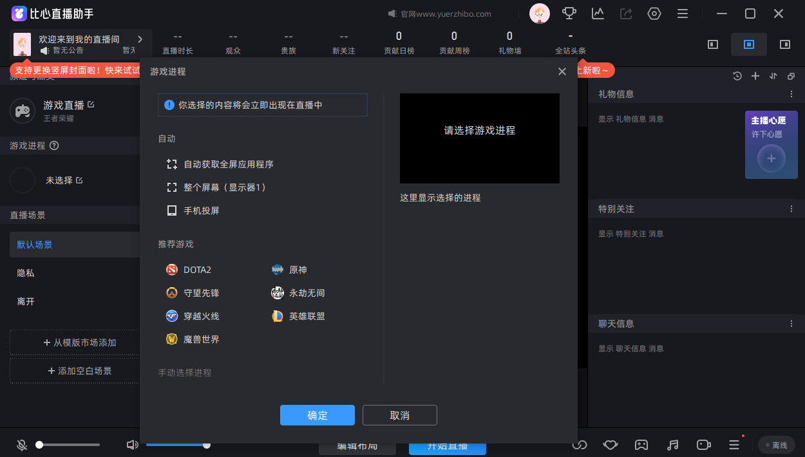Image resolution: width=805 pixels, height=457 pixels.
Task: Click the plus icon above 礼物信息 panel
Action: 755,76
